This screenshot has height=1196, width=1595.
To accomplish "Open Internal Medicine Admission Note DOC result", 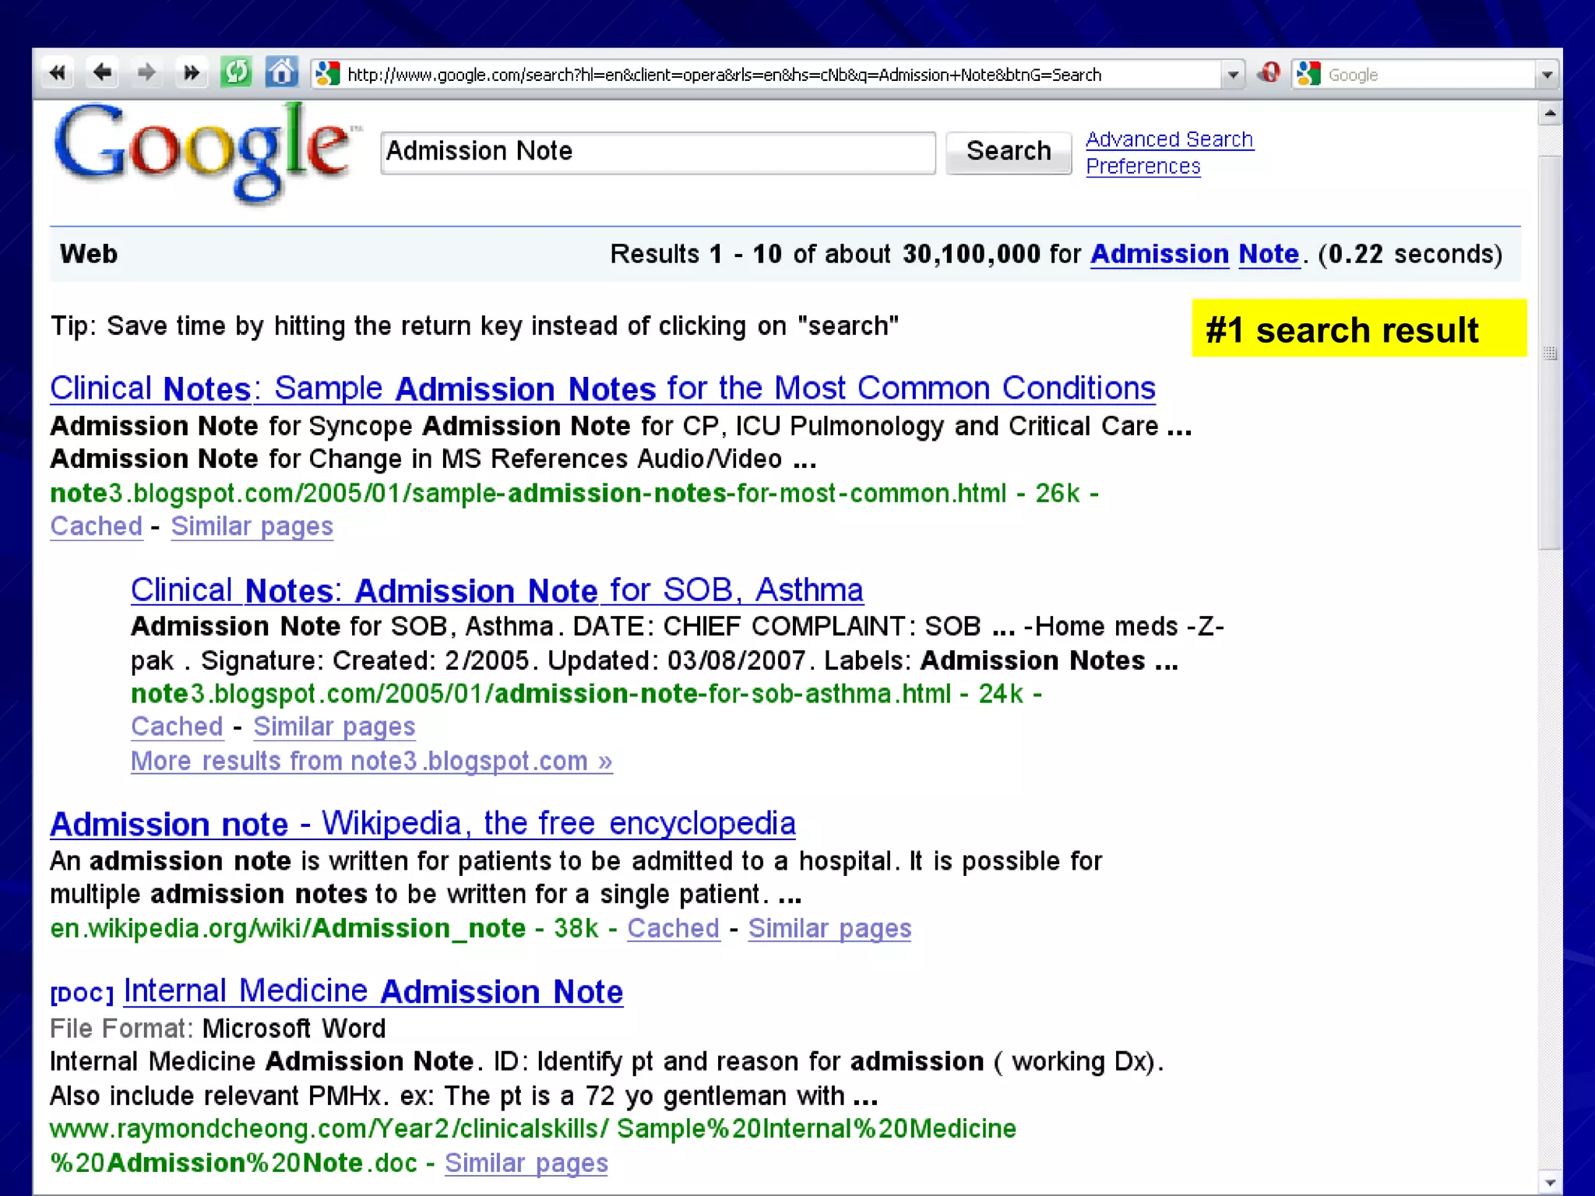I will click(373, 992).
